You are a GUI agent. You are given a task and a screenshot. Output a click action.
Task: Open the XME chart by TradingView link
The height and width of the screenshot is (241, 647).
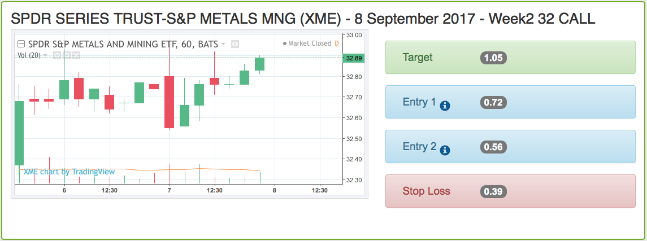click(69, 172)
